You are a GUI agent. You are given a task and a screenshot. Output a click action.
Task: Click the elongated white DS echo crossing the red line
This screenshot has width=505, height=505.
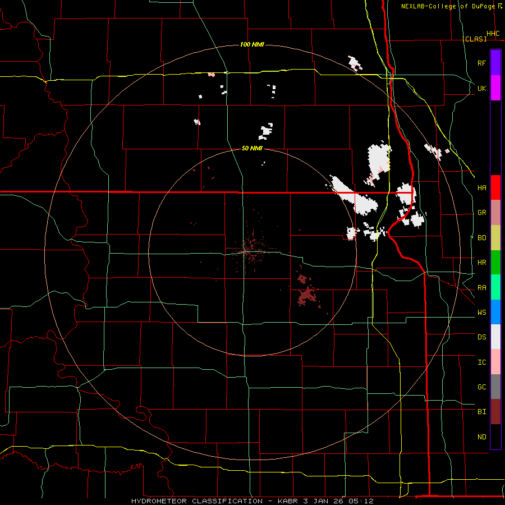tap(353, 195)
